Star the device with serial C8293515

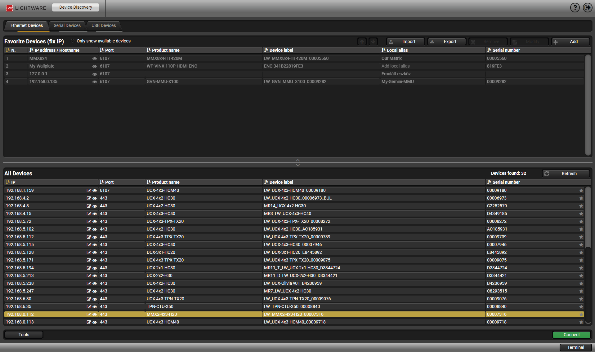581,291
